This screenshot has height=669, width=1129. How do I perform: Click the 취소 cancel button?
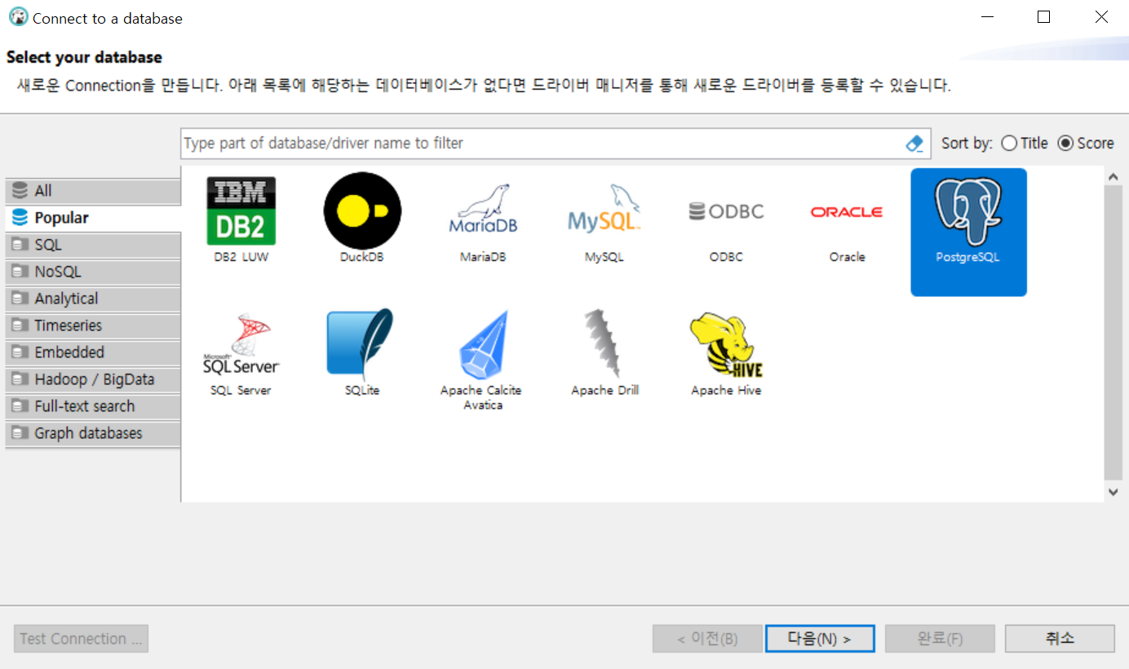pos(1060,639)
